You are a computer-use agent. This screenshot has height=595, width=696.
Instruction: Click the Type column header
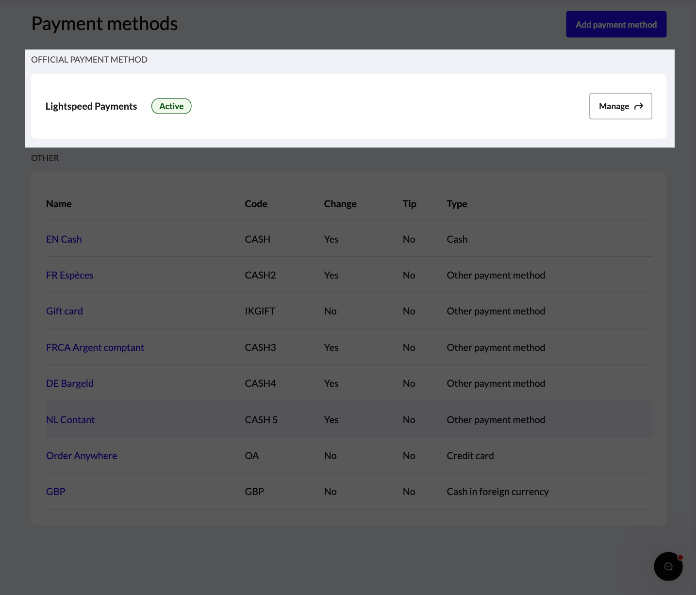[457, 204]
